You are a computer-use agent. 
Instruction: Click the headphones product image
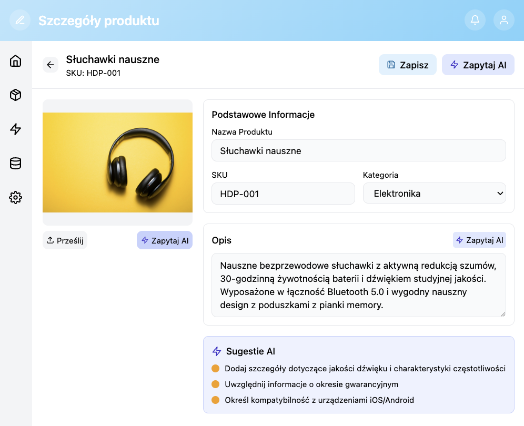pos(117,161)
